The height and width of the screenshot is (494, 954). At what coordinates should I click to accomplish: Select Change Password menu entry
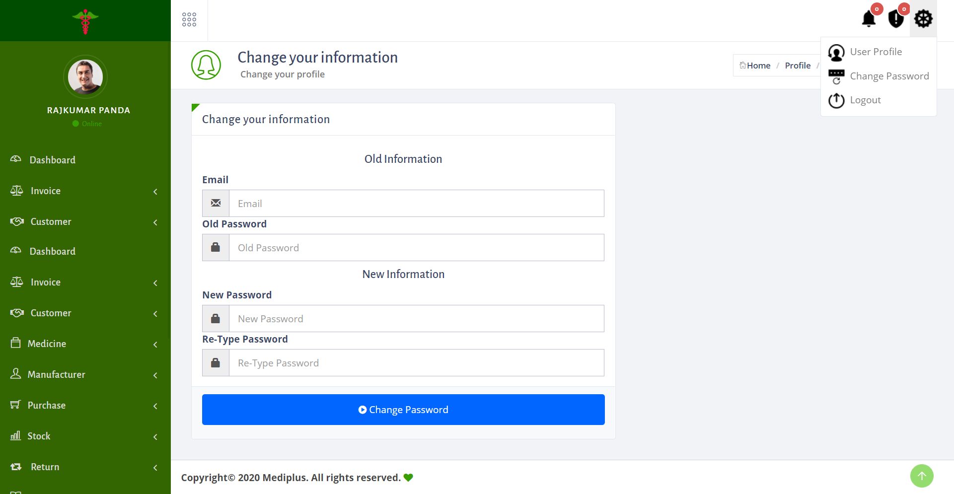(x=889, y=76)
